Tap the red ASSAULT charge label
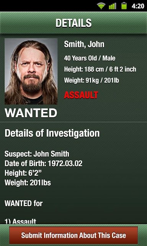Viewport: 147px width, 246px height. [x=81, y=95]
